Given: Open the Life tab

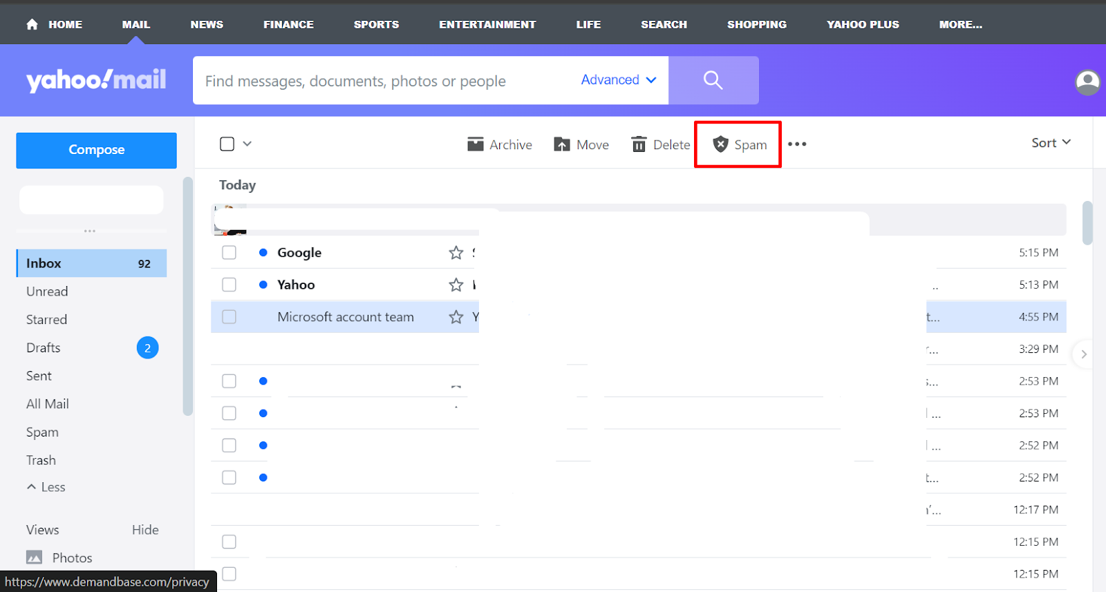Looking at the screenshot, I should [588, 24].
